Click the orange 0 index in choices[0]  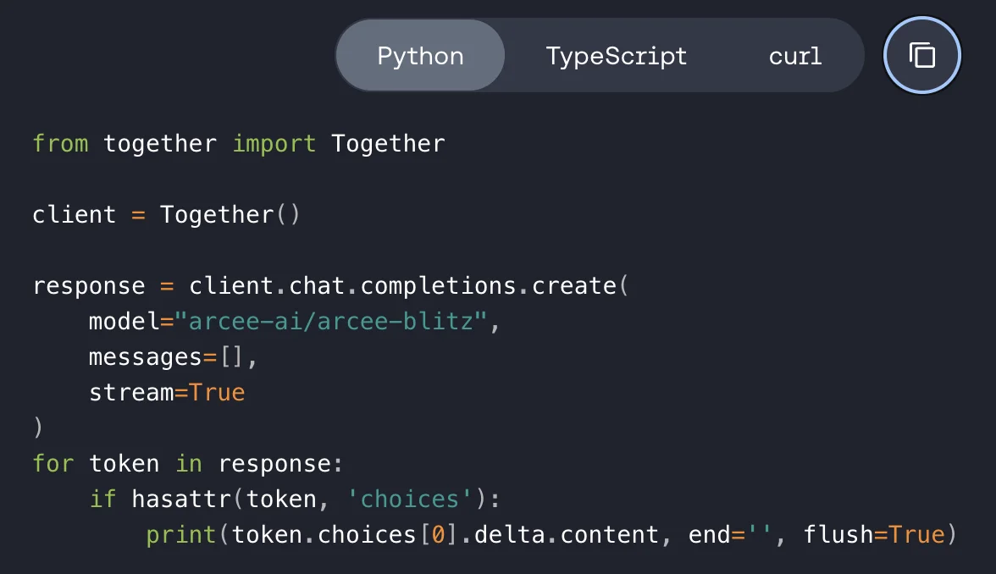click(x=439, y=535)
